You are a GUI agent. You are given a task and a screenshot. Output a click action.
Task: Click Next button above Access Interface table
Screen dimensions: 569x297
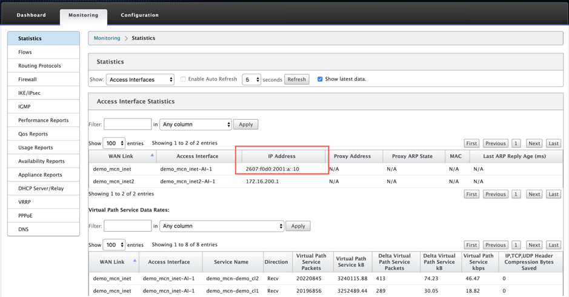[x=534, y=143]
